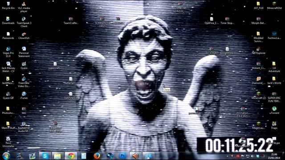Select the Diamond_ desktop icon
This screenshot has width=285, height=160.
pos(258,80)
